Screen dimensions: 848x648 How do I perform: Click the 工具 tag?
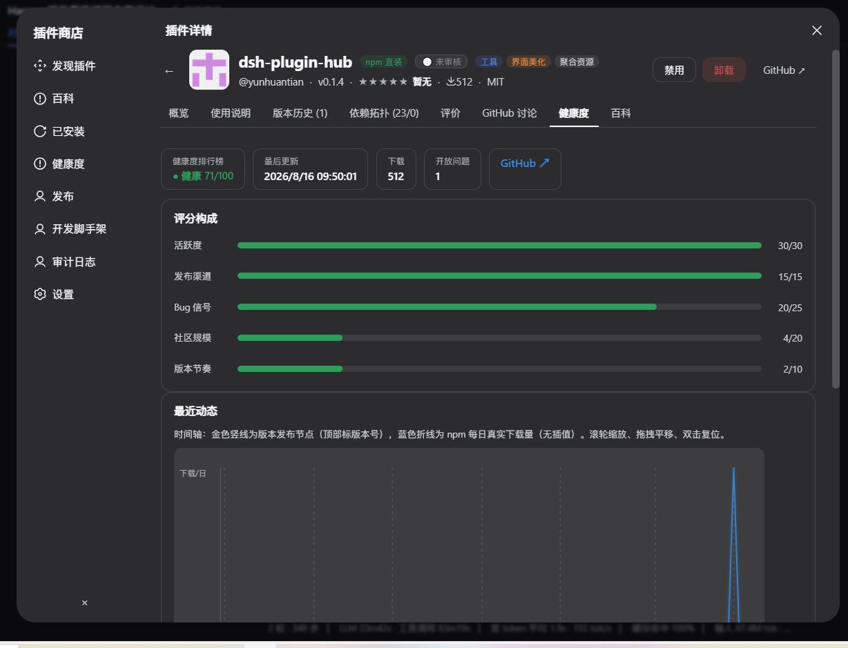point(489,62)
